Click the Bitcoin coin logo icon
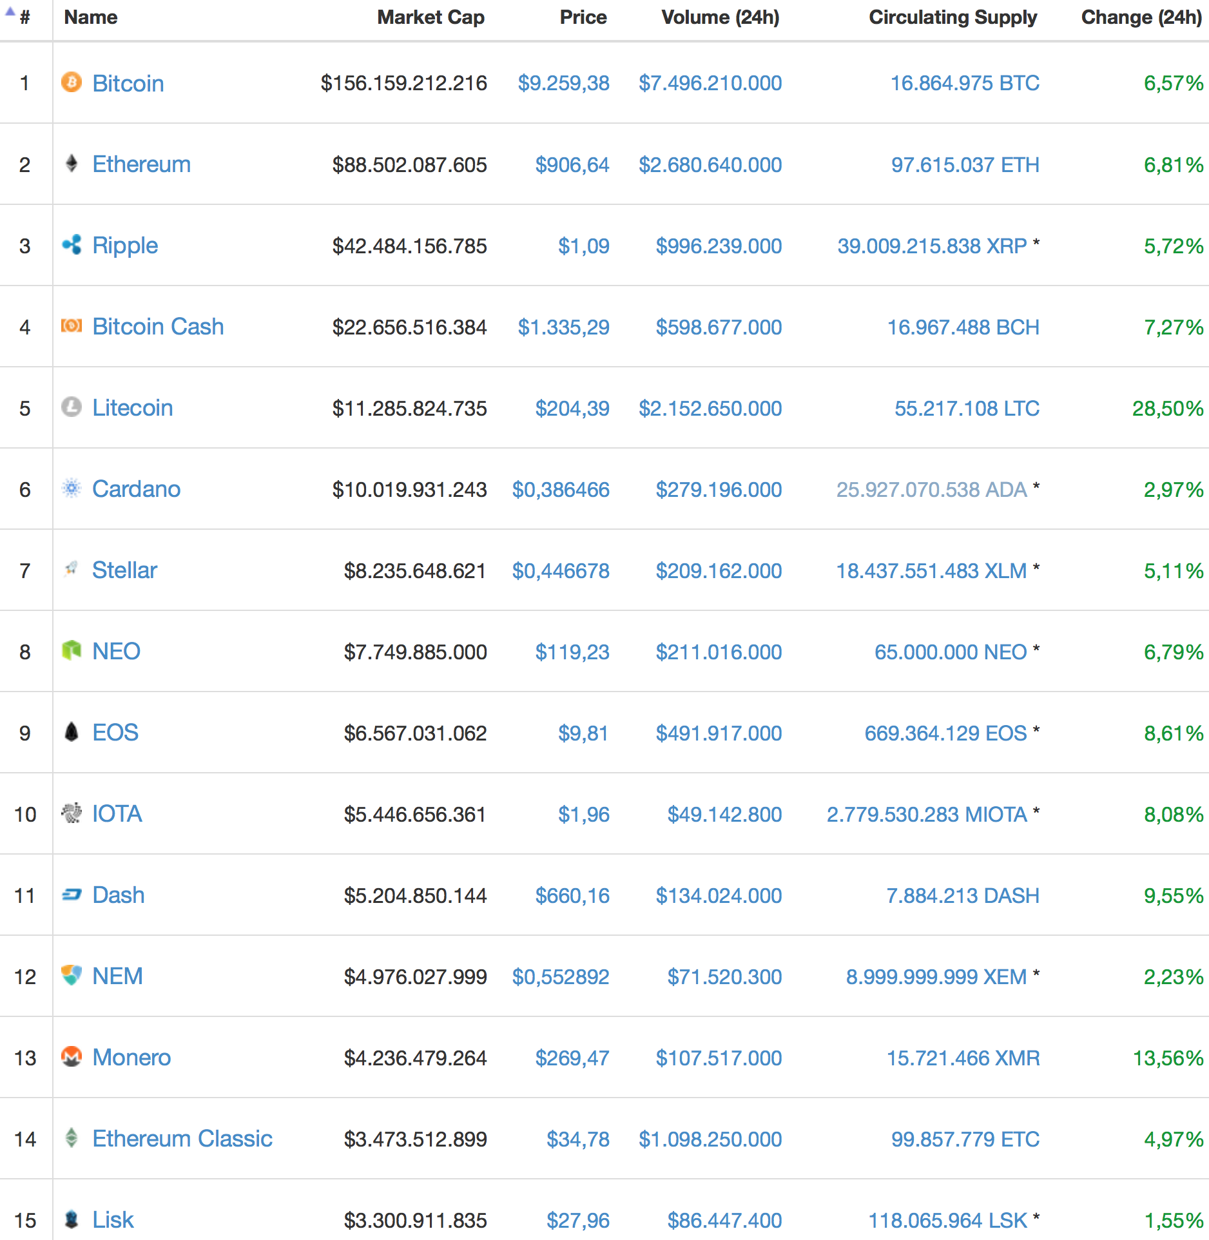Viewport: 1209px width, 1240px height. [x=72, y=82]
